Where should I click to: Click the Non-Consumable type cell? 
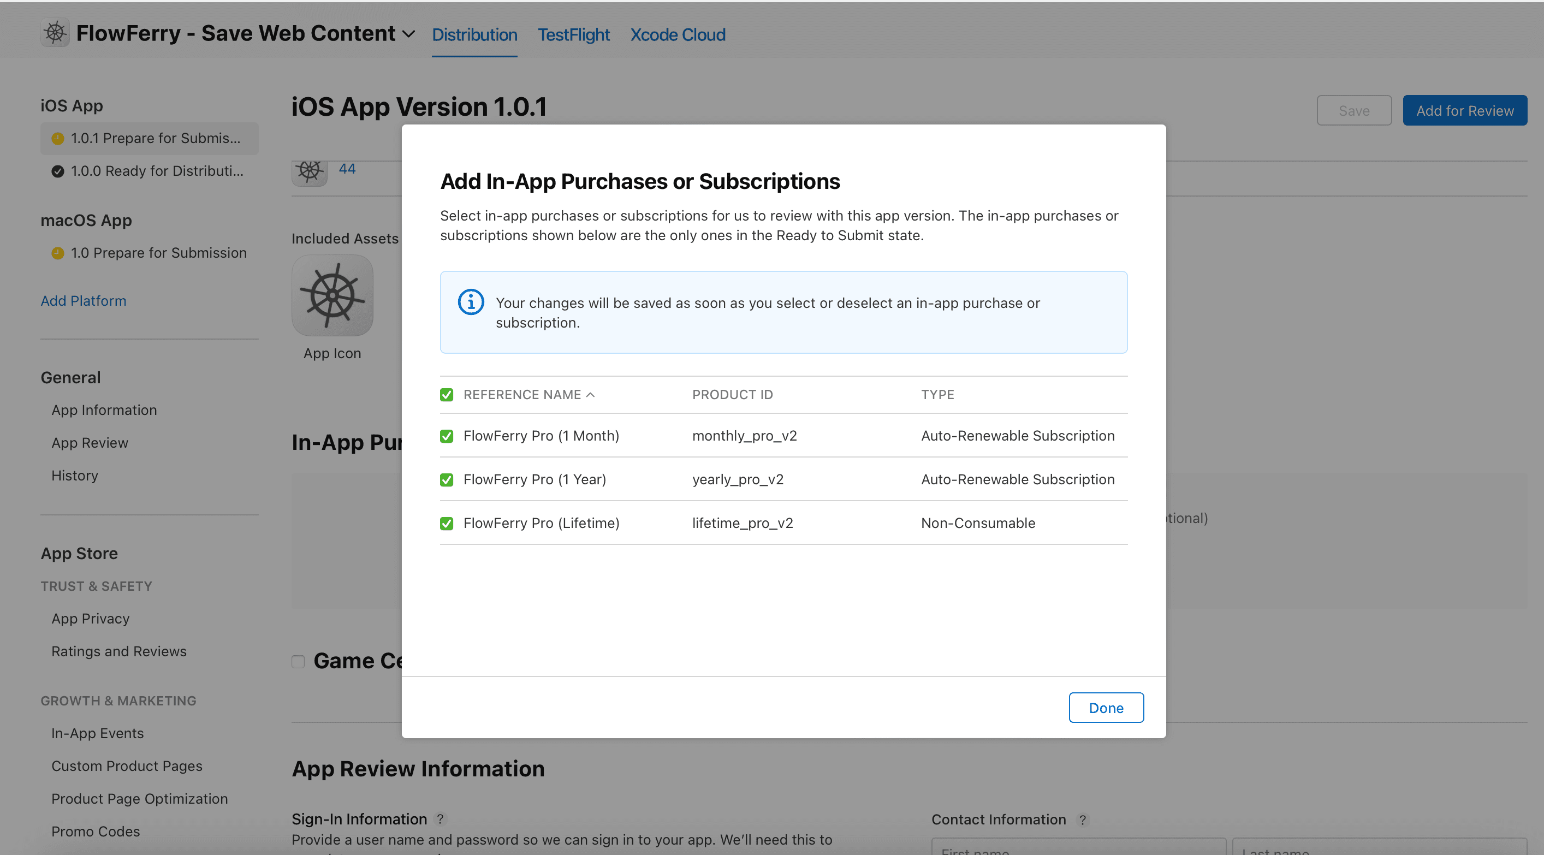(978, 524)
